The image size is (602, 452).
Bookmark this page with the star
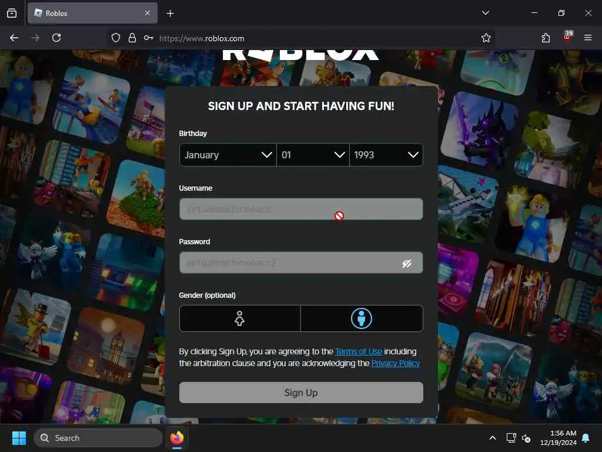(x=486, y=38)
